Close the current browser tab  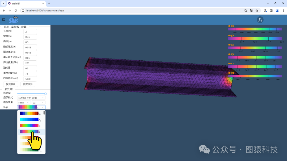(43, 3)
